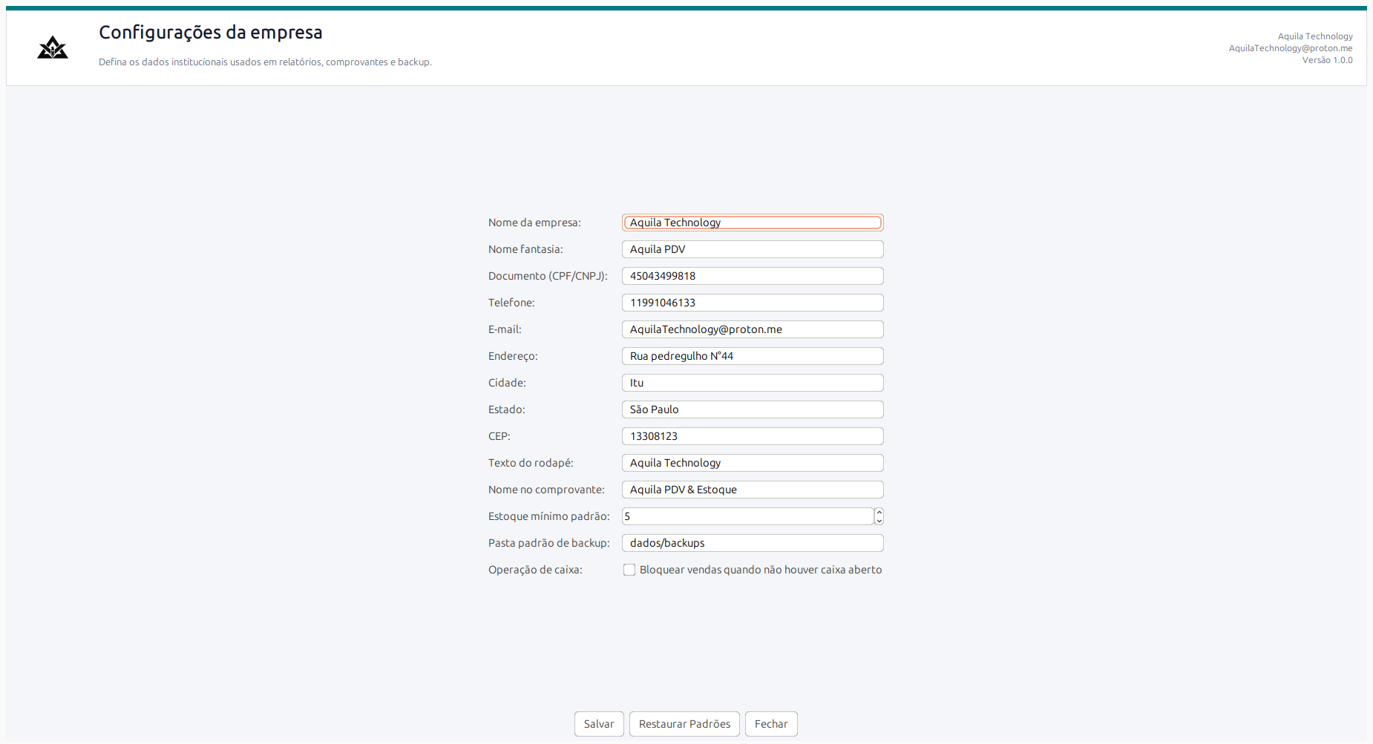Click the Documento (CPF/CNPJ) field

(753, 276)
